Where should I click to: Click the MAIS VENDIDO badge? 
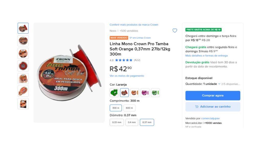119,38
